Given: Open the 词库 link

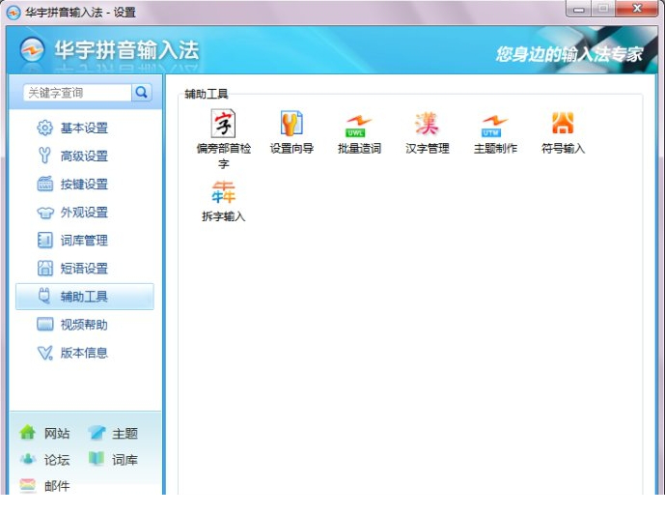Looking at the screenshot, I should tap(125, 460).
